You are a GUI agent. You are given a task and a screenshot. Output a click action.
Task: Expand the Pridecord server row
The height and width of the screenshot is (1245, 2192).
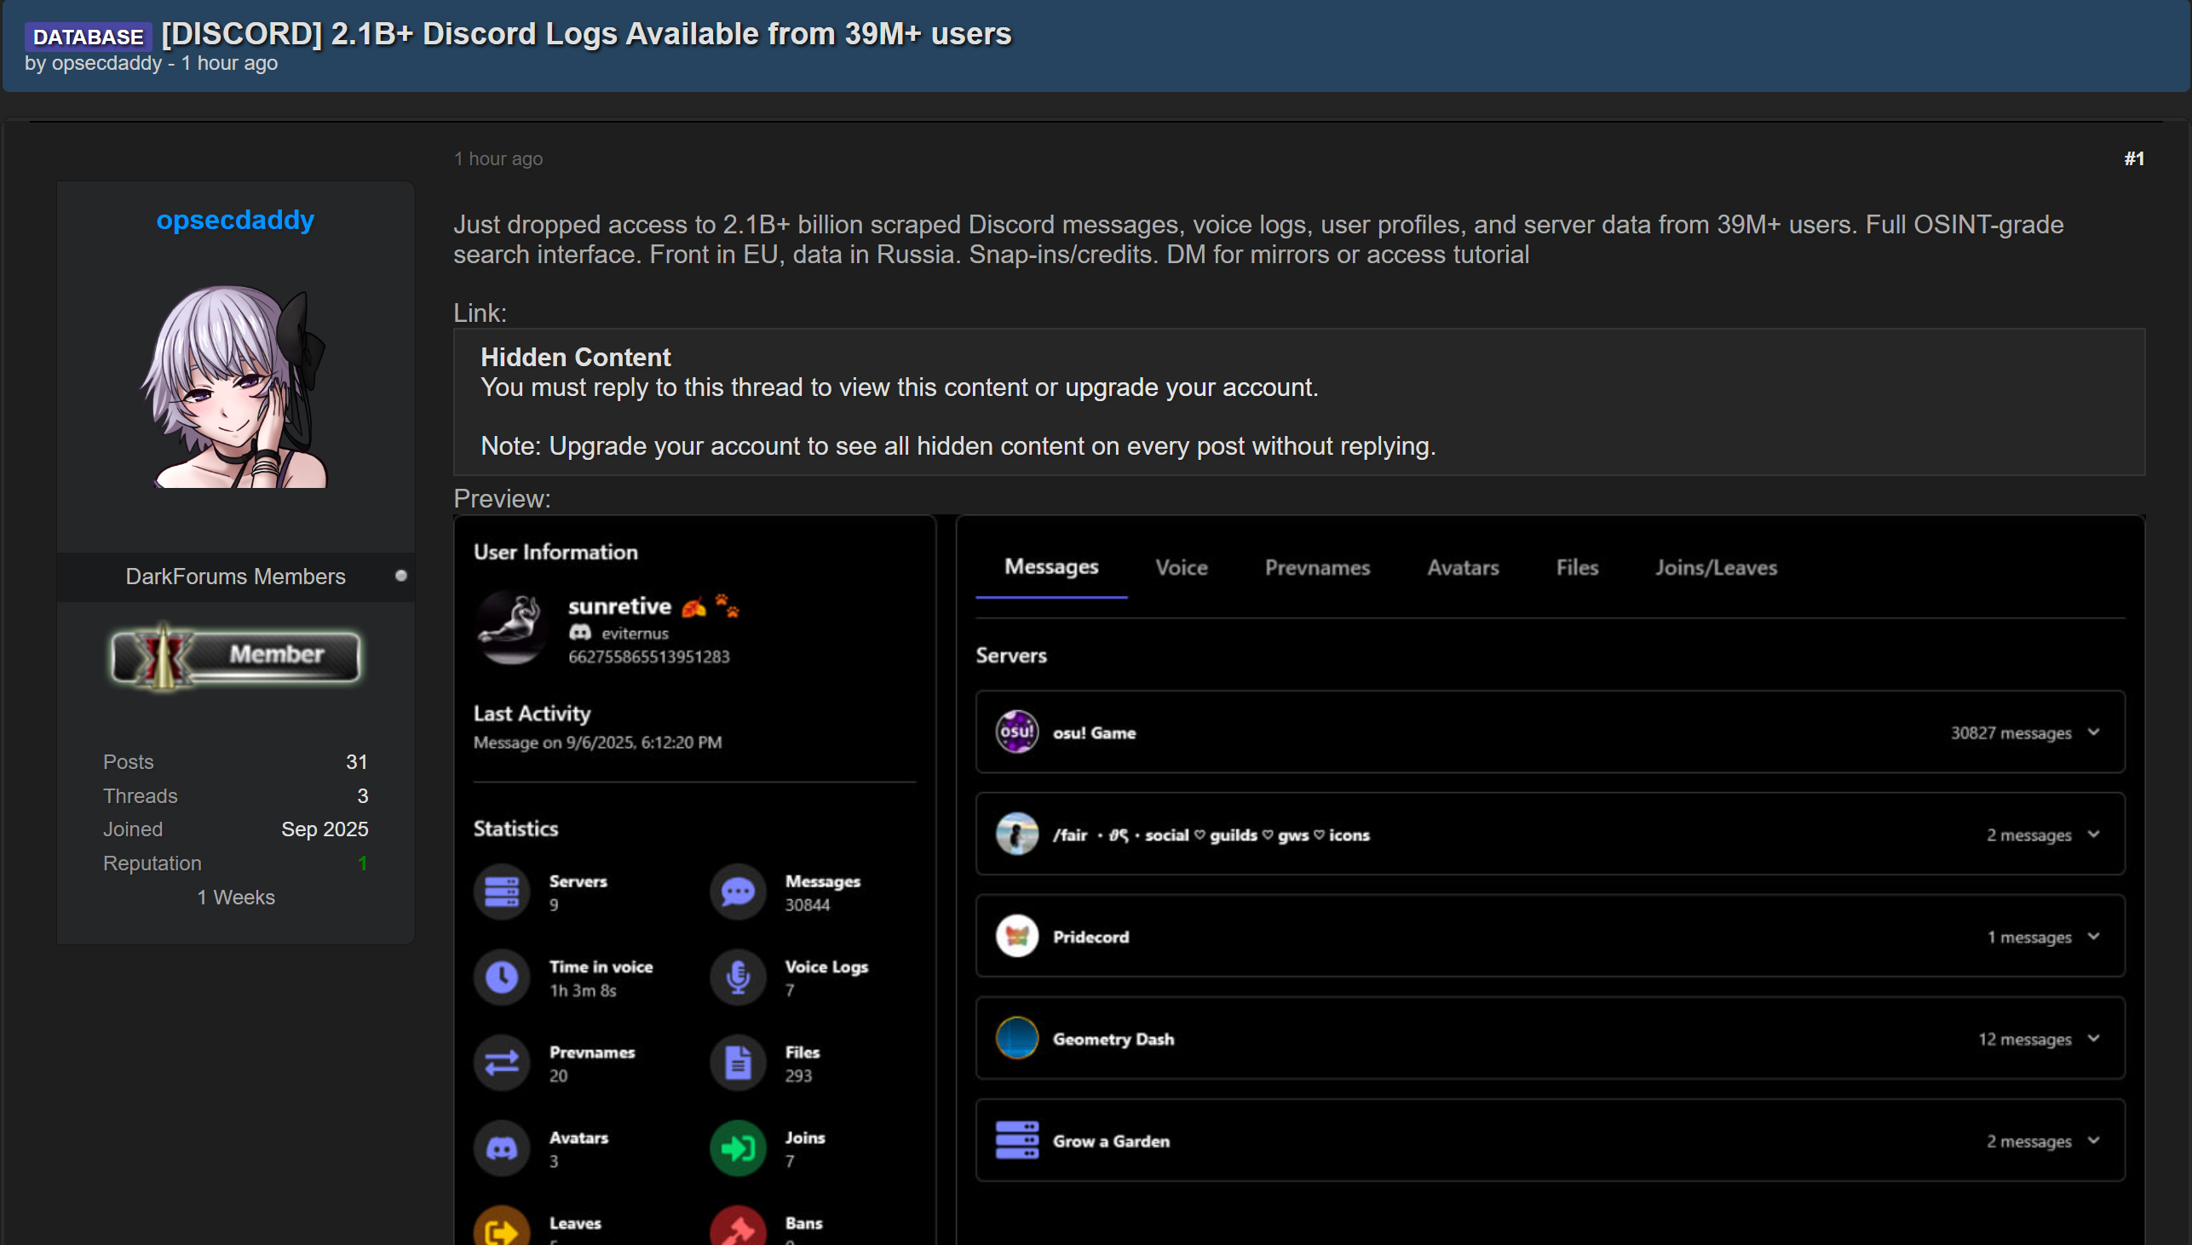(2094, 937)
